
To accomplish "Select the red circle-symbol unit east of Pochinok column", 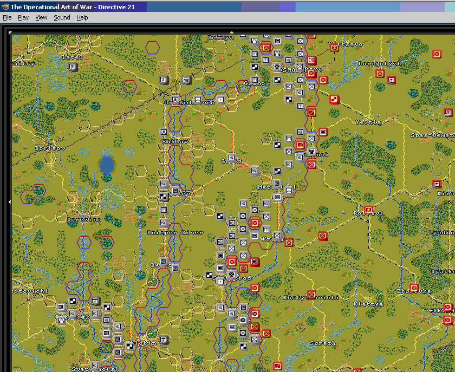I will (323, 132).
